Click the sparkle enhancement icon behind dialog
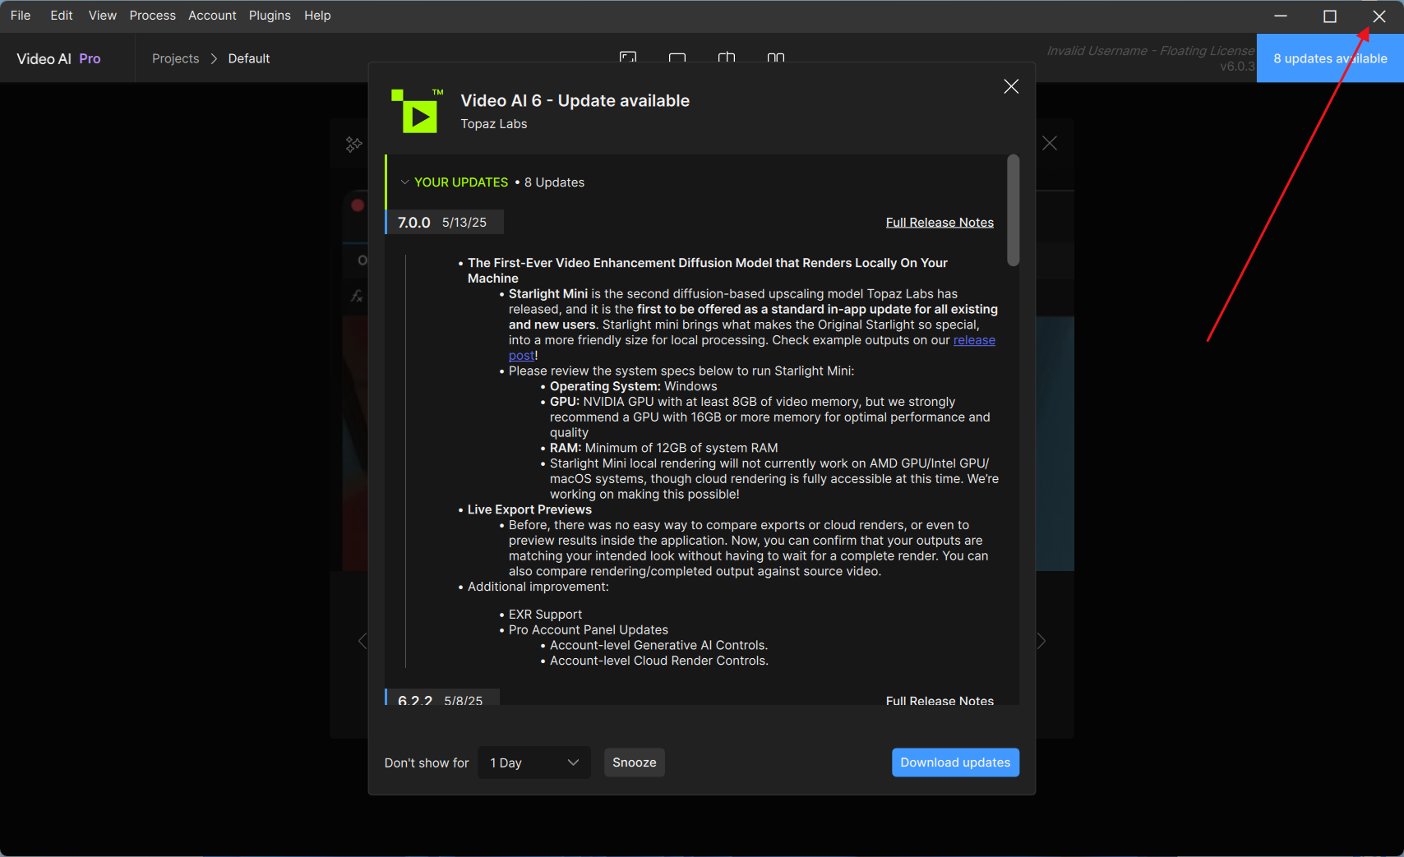1404x857 pixels. tap(354, 145)
